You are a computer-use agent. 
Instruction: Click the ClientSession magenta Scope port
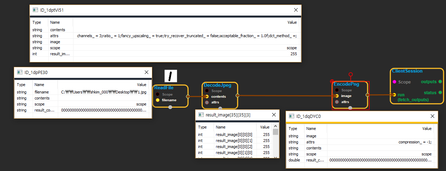pyautogui.click(x=394, y=82)
